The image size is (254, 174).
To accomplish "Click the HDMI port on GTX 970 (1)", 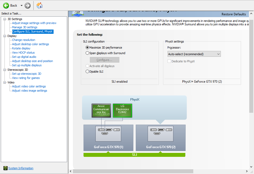I will [105, 134].
